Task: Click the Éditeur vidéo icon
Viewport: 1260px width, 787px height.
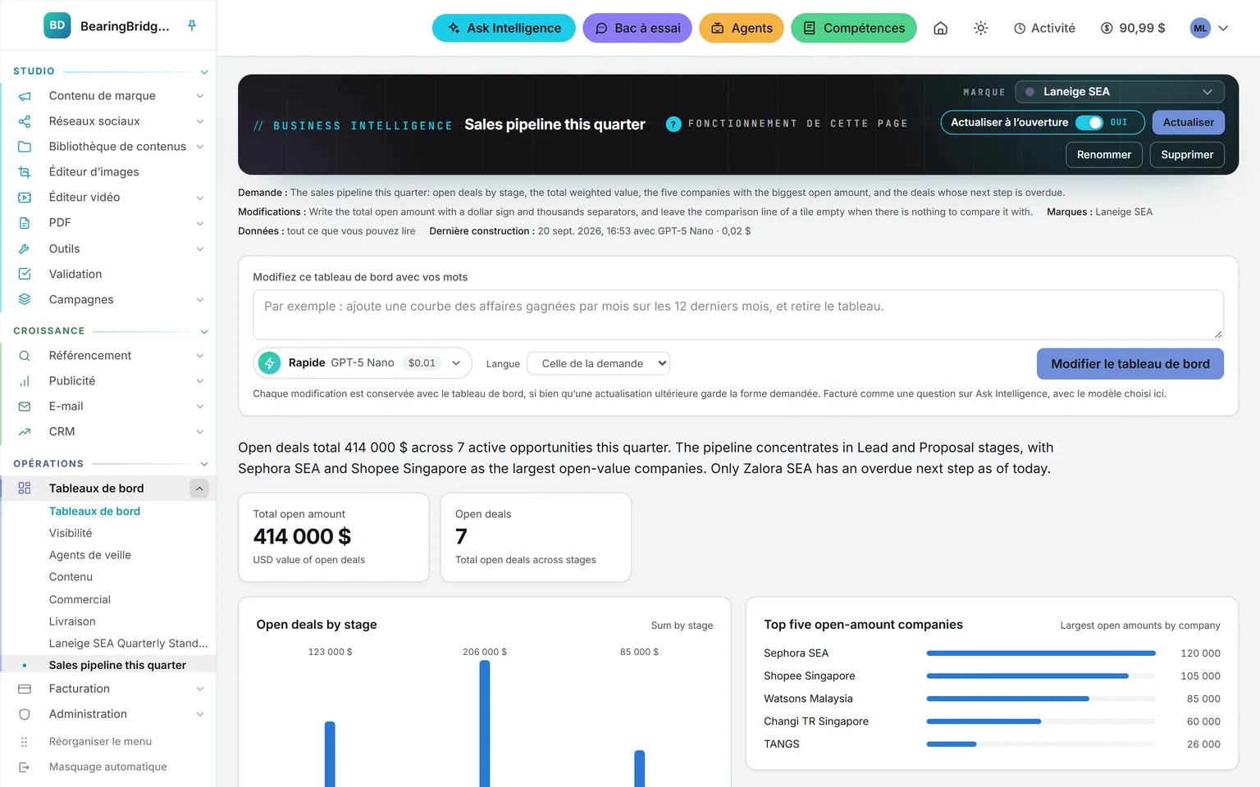Action: coord(25,198)
